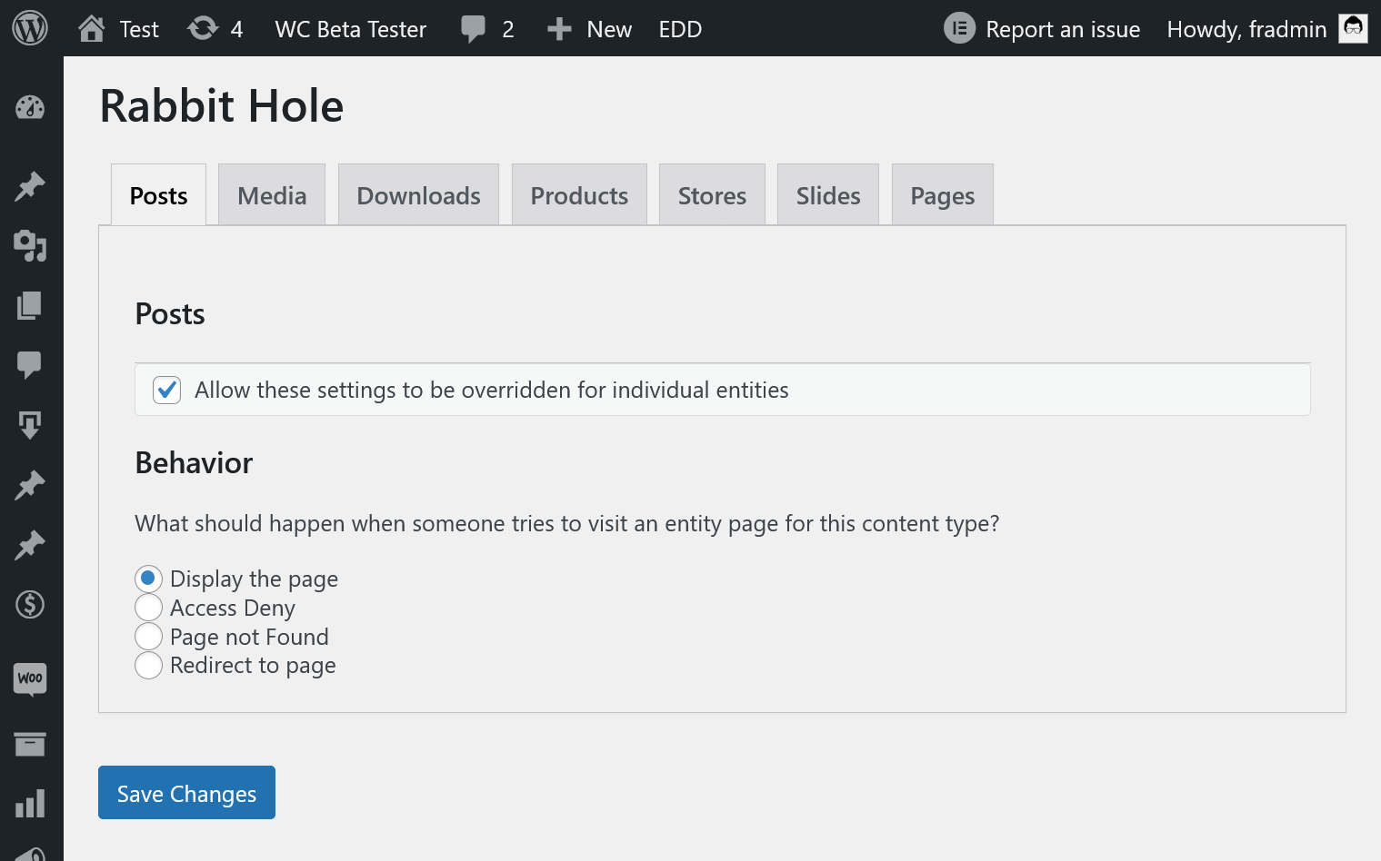Select the Display the page option
1381x861 pixels.
pyautogui.click(x=148, y=578)
